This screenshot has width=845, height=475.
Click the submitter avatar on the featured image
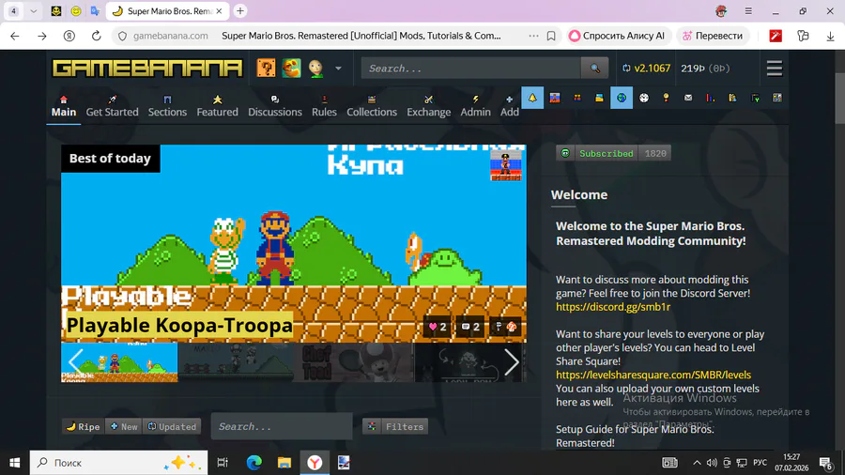click(505, 164)
